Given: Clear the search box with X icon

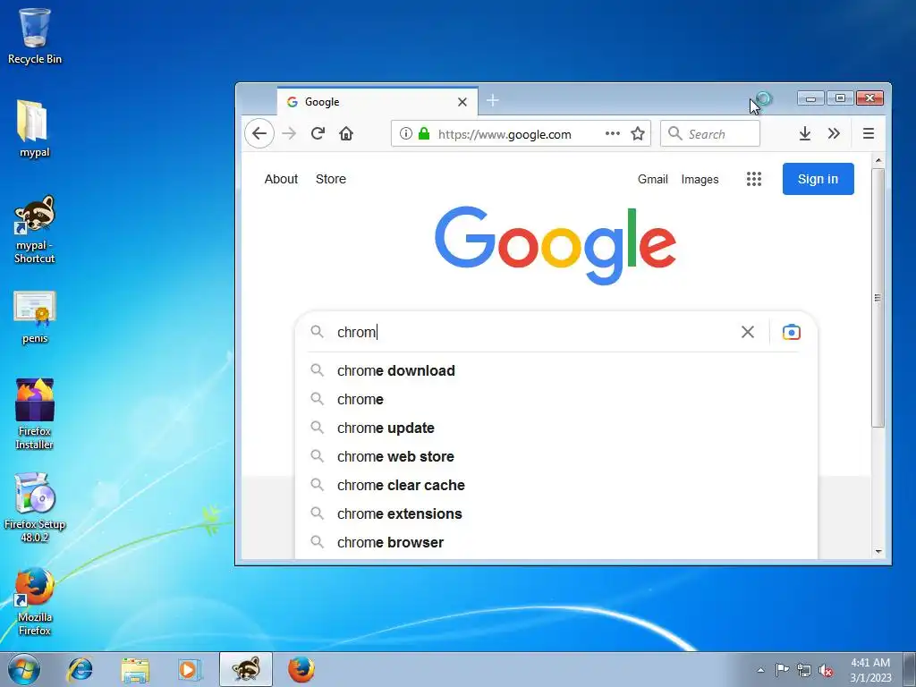Looking at the screenshot, I should [747, 332].
